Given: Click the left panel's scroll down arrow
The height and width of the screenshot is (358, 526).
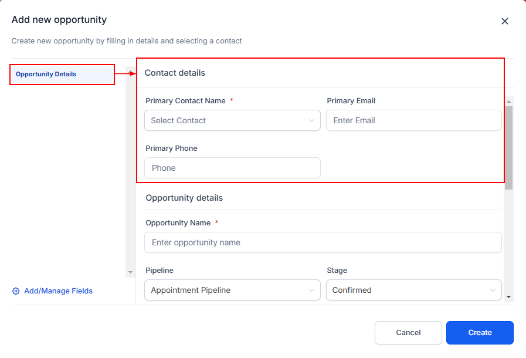Looking at the screenshot, I should (x=130, y=272).
